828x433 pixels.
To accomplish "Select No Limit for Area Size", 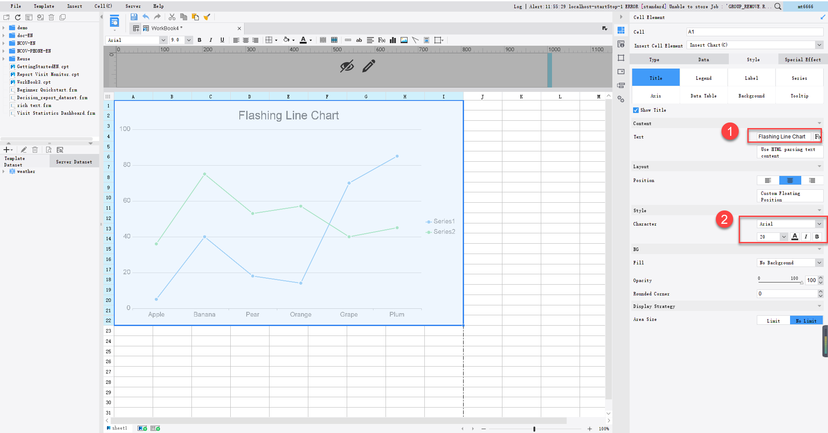I will [x=806, y=320].
